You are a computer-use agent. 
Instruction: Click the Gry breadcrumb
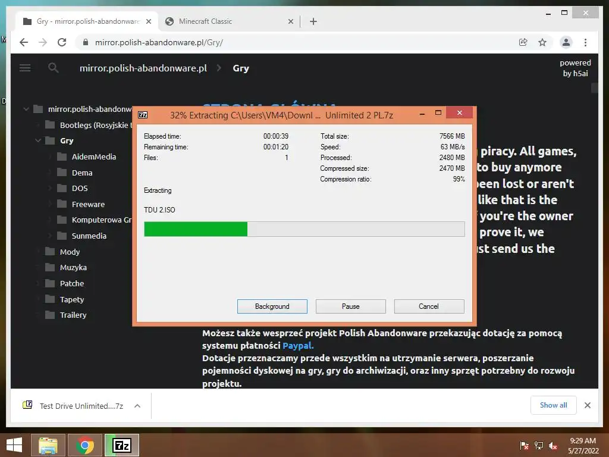[241, 68]
